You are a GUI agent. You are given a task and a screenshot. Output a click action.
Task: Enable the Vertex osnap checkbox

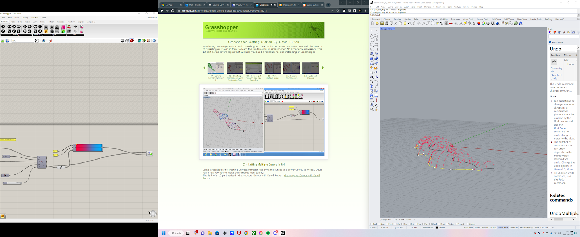click(447, 224)
